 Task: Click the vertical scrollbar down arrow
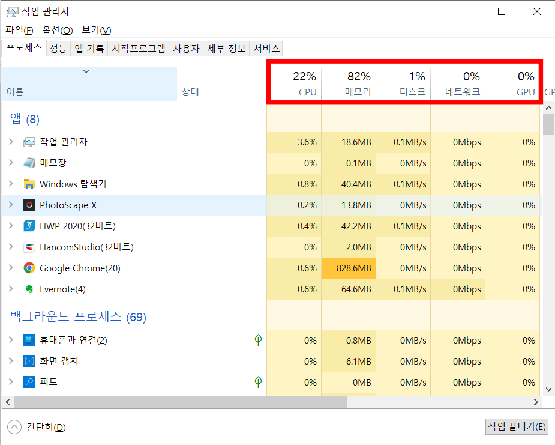click(548, 389)
